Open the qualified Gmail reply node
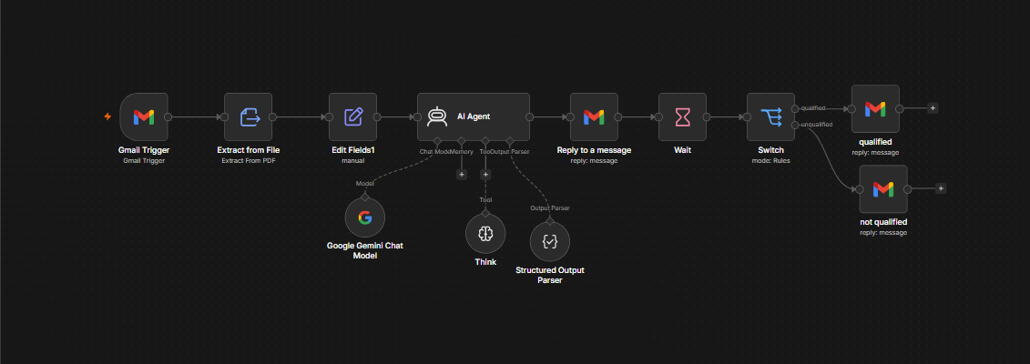 [x=875, y=108]
